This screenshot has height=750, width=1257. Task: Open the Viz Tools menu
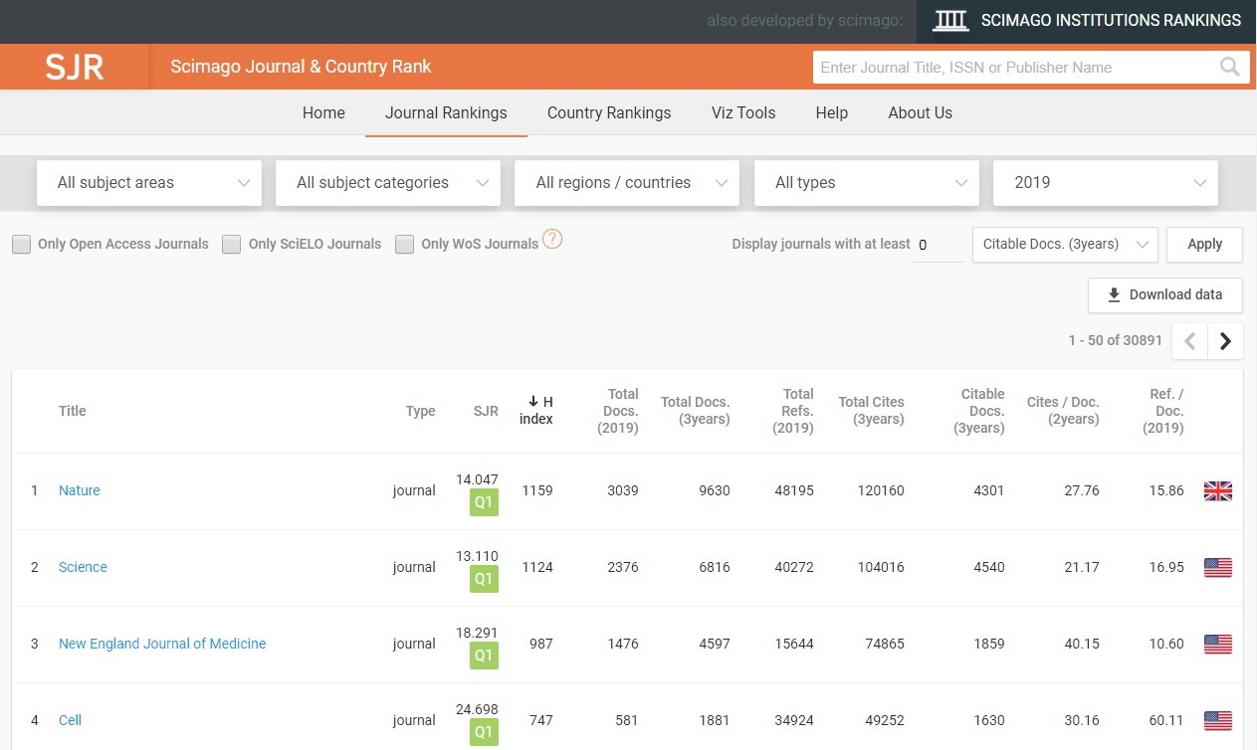click(743, 113)
